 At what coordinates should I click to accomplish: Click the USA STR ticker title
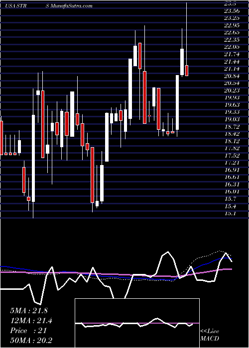(x=16, y=6)
